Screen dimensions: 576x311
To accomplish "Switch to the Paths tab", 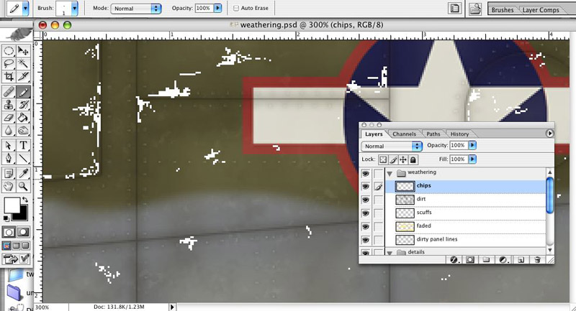I will click(x=433, y=134).
